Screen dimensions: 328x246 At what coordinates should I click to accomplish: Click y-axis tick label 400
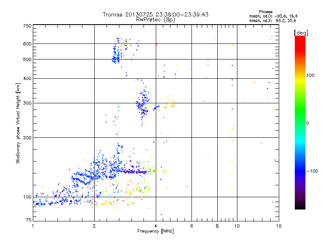click(x=27, y=78)
